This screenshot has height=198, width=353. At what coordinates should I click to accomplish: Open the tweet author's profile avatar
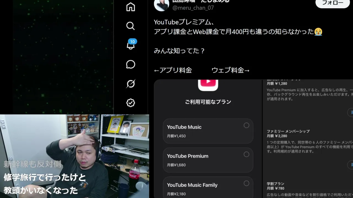click(161, 5)
